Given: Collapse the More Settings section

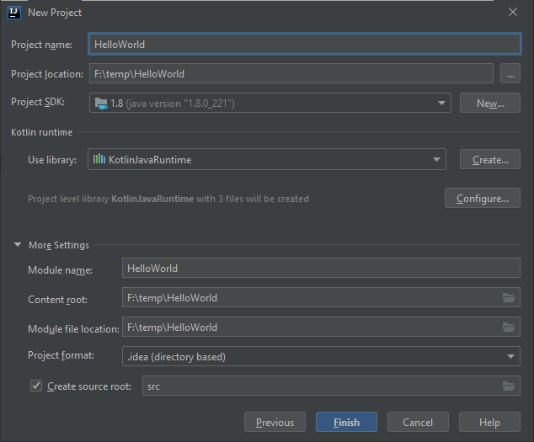Looking at the screenshot, I should [19, 245].
